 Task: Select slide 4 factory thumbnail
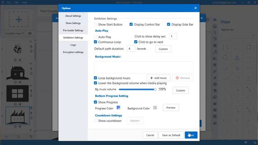point(17,116)
